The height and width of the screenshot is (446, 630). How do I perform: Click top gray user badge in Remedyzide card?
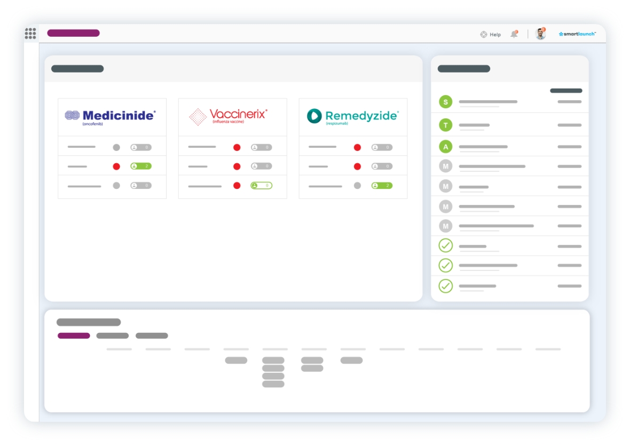point(382,147)
